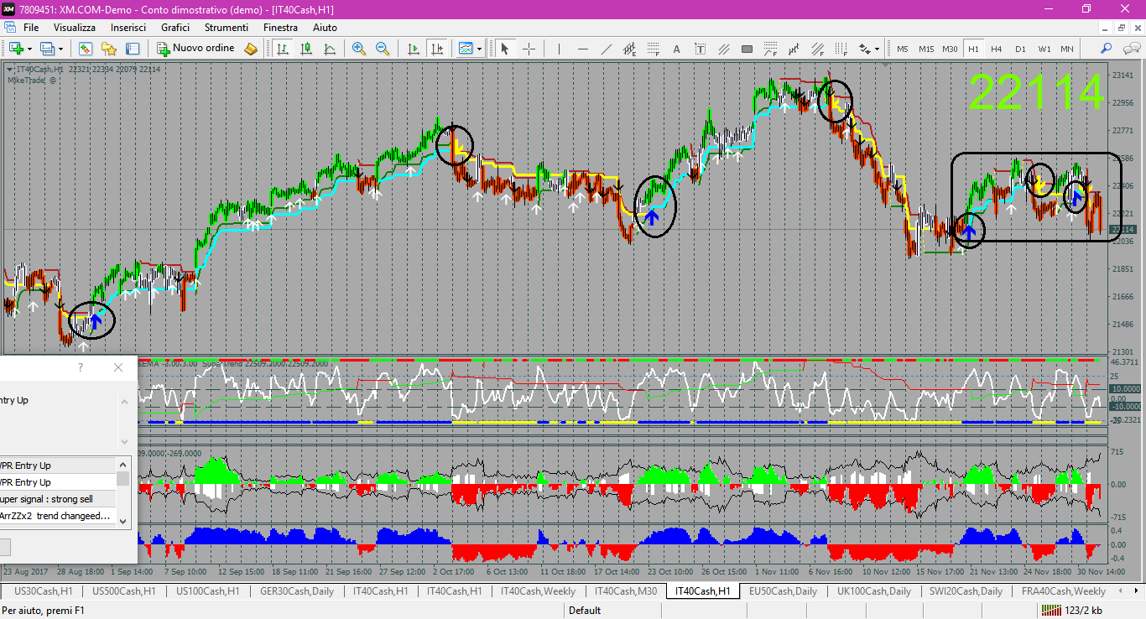The image size is (1146, 619).
Task: Open the Grafici menu
Action: click(x=175, y=28)
